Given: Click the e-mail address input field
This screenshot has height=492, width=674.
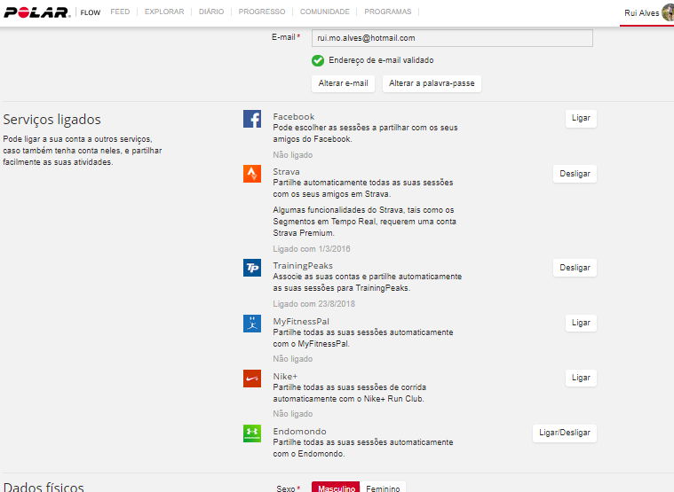Looking at the screenshot, I should [x=452, y=38].
